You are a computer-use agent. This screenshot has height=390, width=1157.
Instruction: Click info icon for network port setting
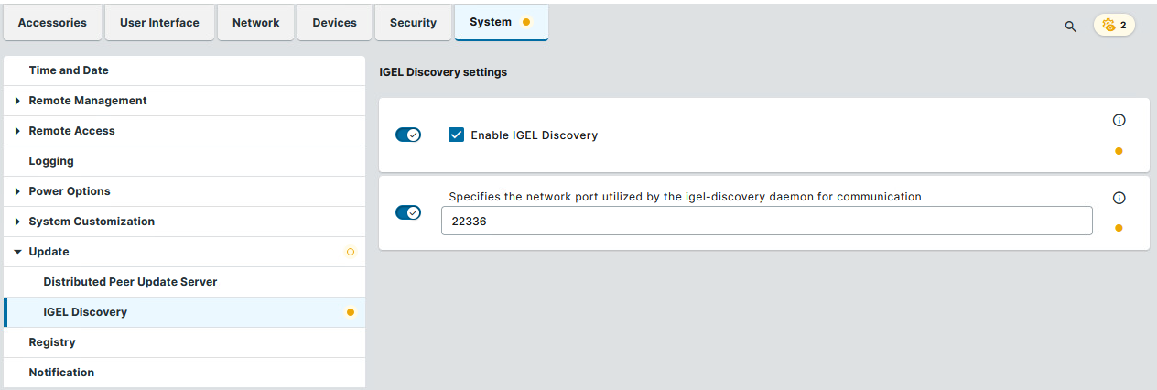pyautogui.click(x=1119, y=198)
